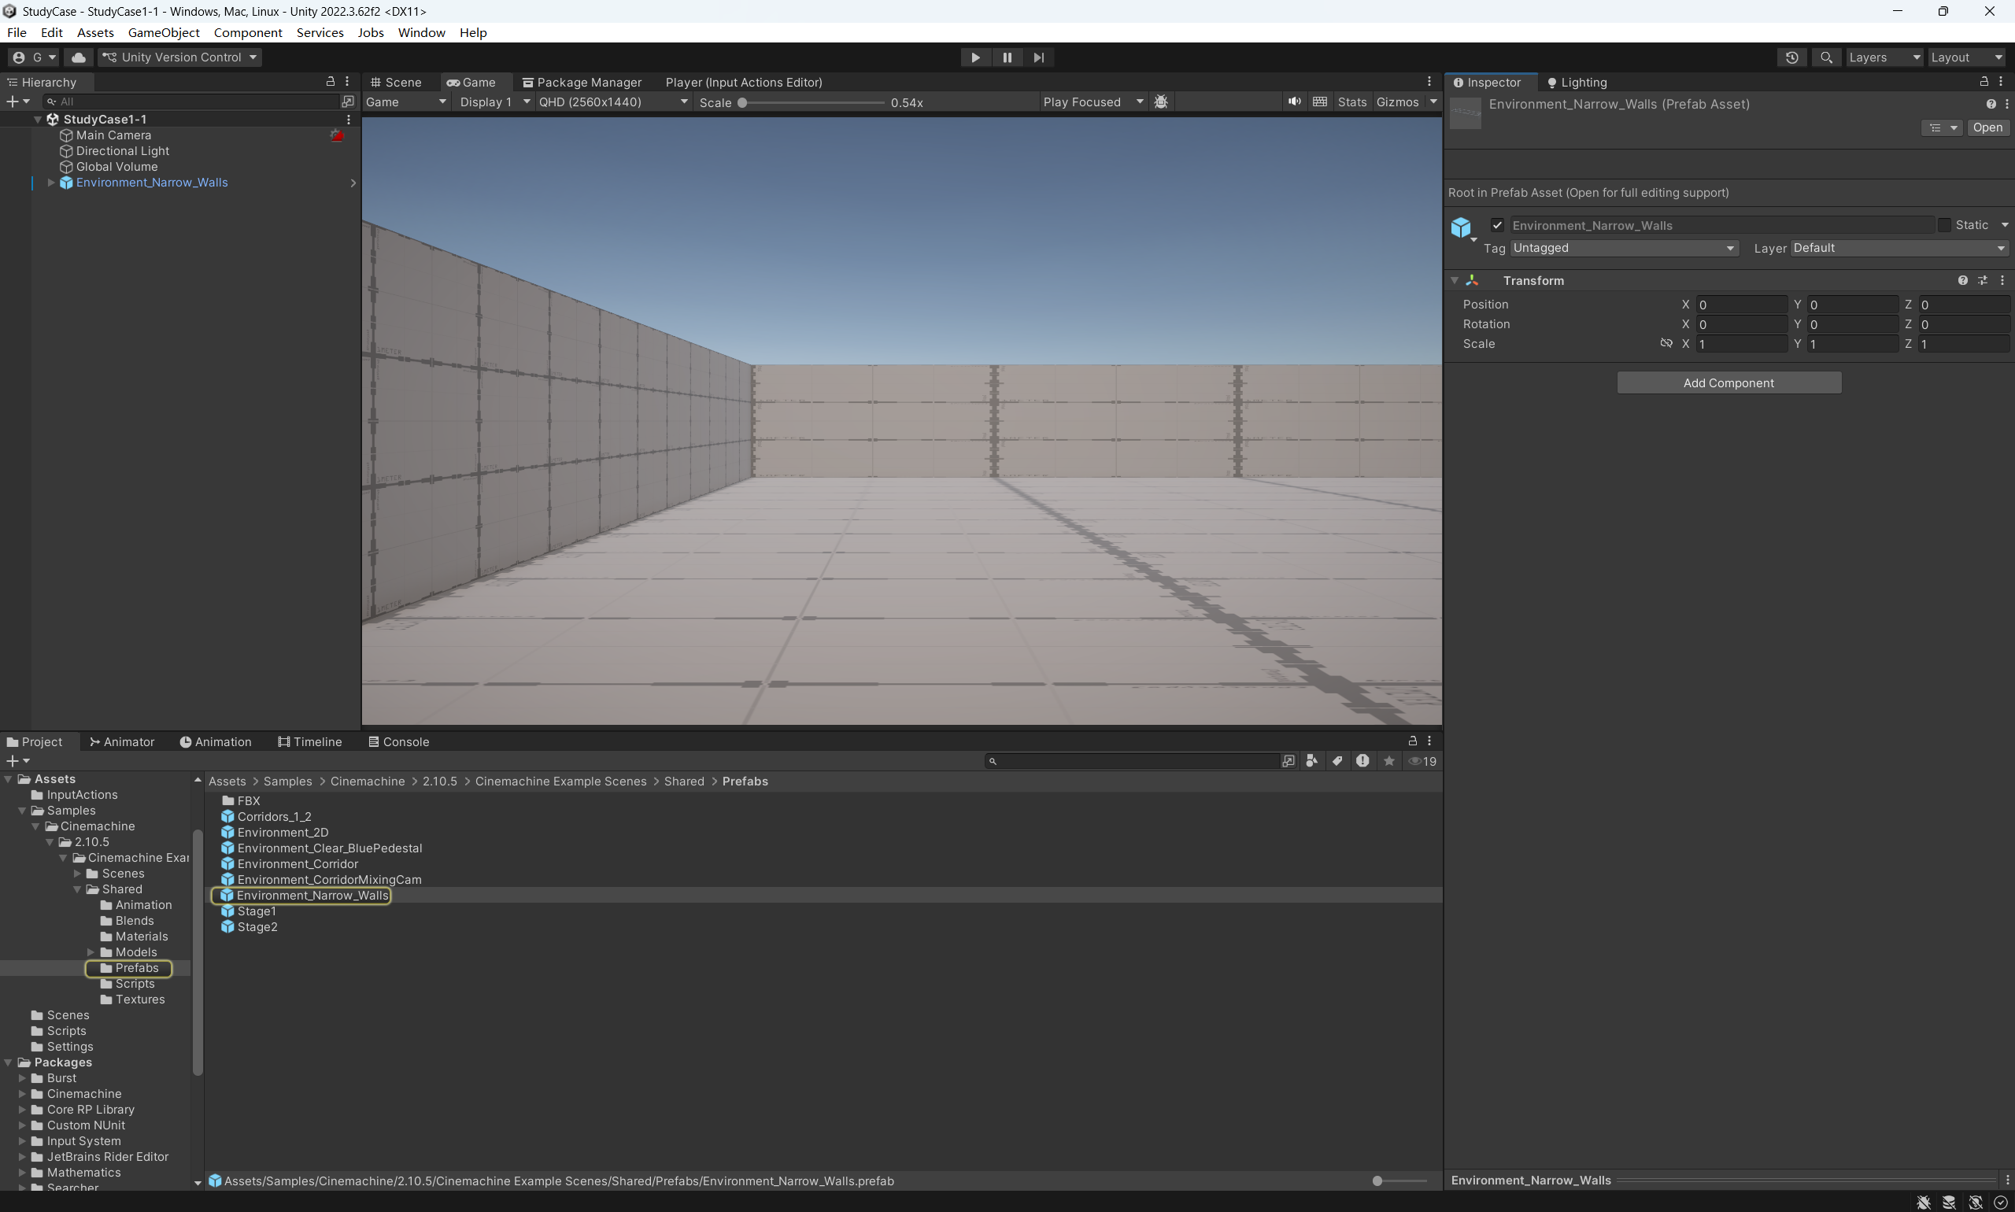The image size is (2015, 1212).
Task: Click the global search magnifier icon
Action: click(x=1825, y=57)
